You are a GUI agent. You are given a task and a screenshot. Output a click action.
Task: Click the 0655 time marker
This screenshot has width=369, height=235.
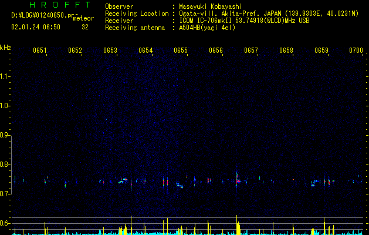(x=181, y=50)
